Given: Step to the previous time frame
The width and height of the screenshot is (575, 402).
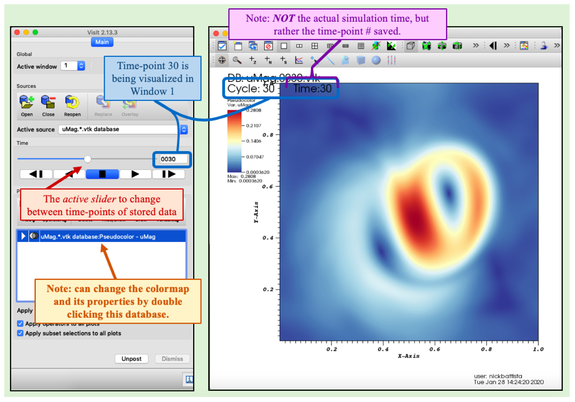Looking at the screenshot, I should [x=36, y=174].
